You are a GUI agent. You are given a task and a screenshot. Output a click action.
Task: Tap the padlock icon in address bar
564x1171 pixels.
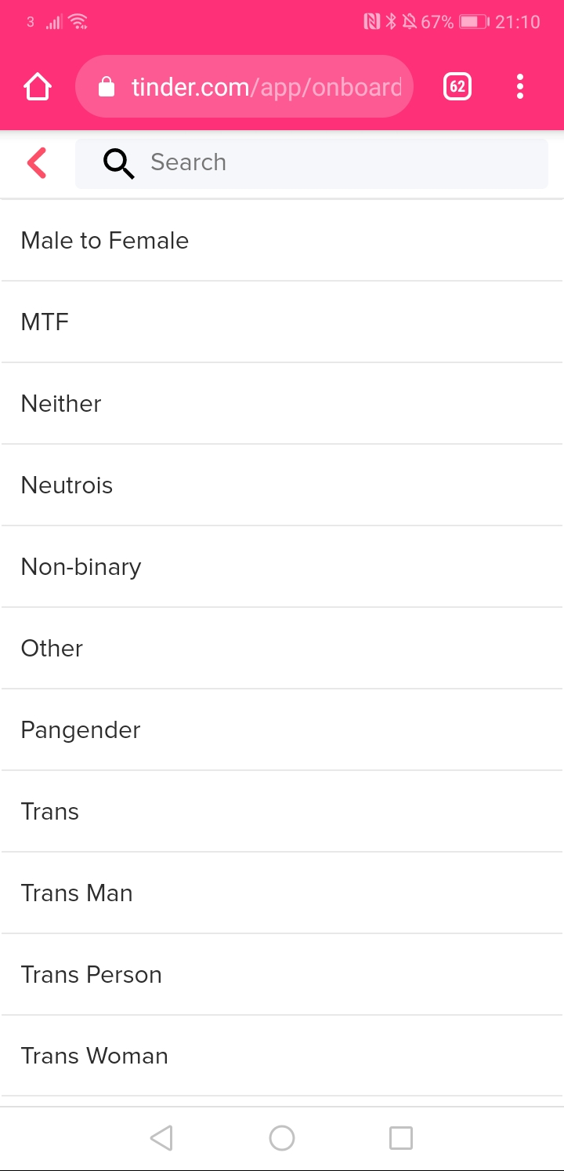tap(107, 87)
